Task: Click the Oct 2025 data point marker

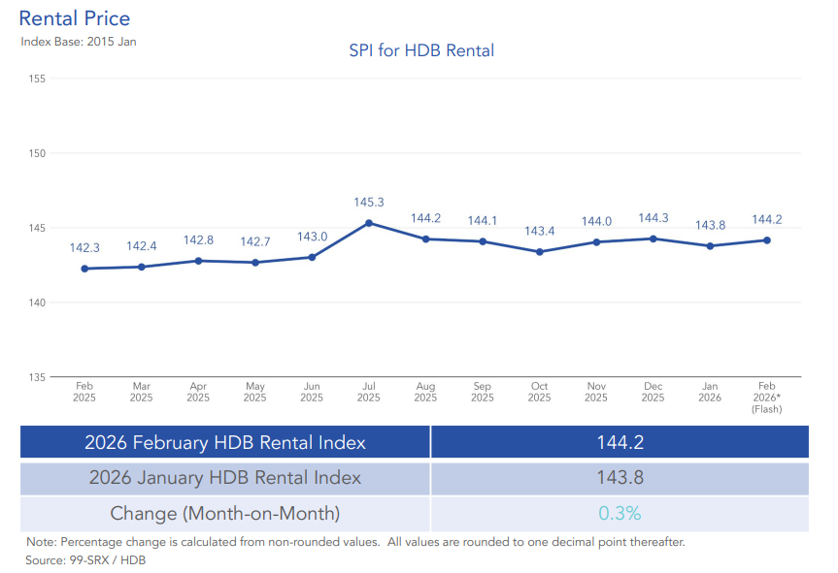Action: tap(539, 252)
